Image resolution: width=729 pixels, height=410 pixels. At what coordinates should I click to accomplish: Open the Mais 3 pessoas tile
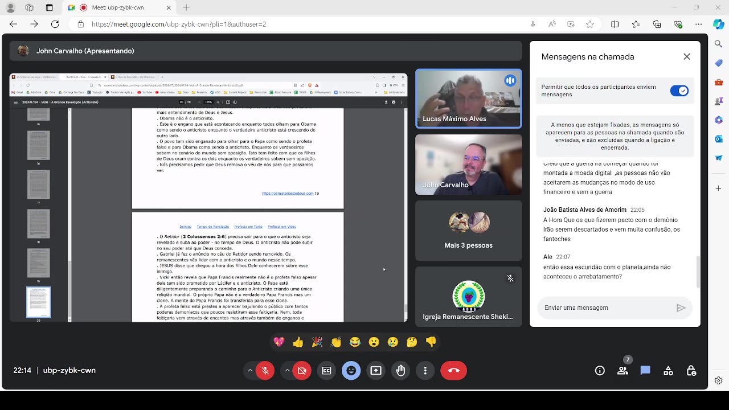pos(468,231)
